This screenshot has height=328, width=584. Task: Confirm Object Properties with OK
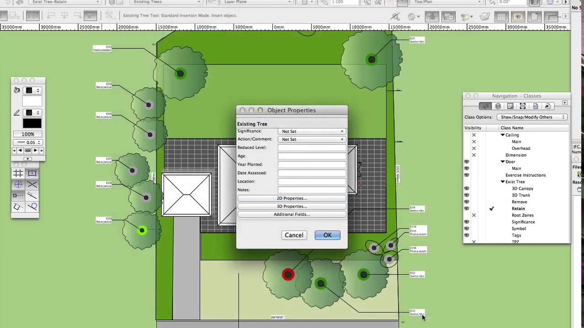point(327,235)
